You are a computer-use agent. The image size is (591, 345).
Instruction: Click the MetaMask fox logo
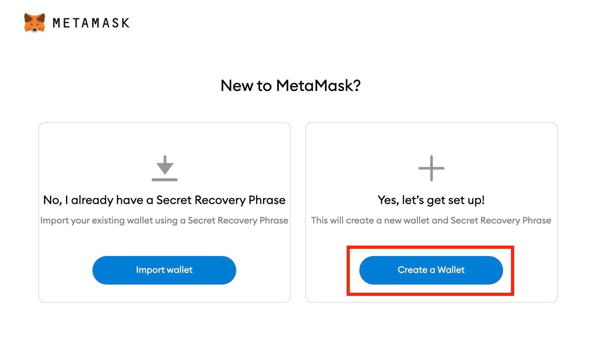tap(34, 22)
